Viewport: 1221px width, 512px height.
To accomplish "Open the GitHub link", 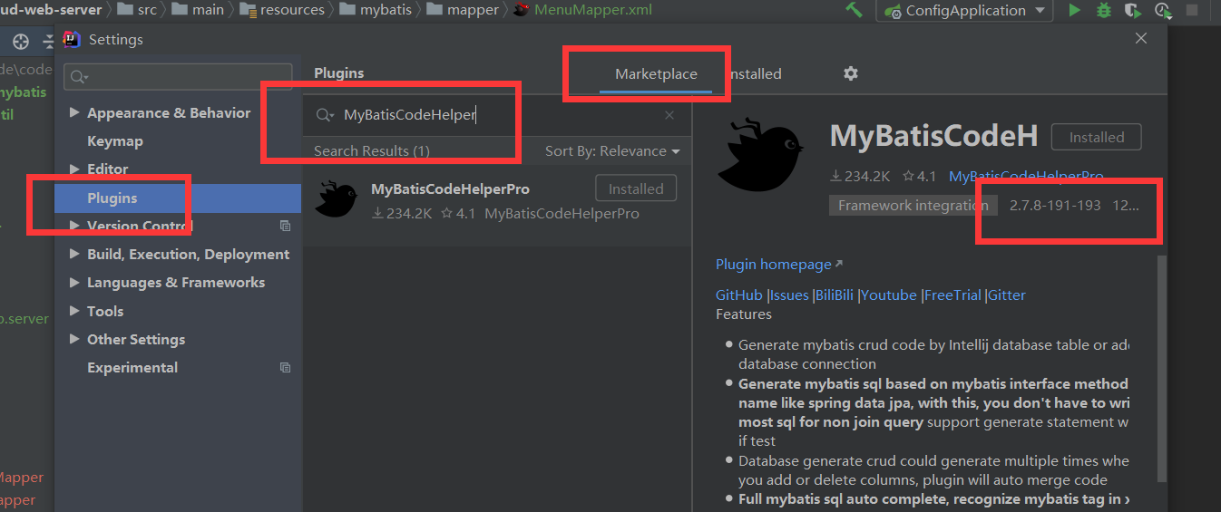I will point(739,295).
